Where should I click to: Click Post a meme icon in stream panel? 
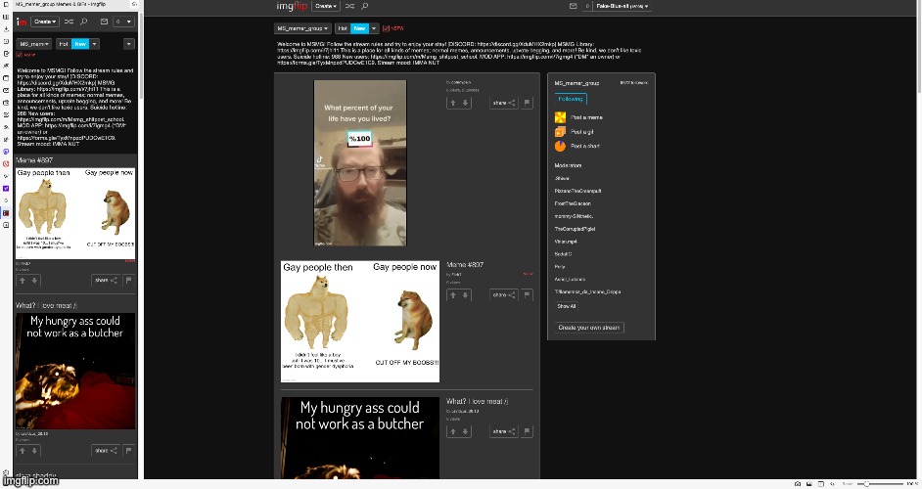560,117
